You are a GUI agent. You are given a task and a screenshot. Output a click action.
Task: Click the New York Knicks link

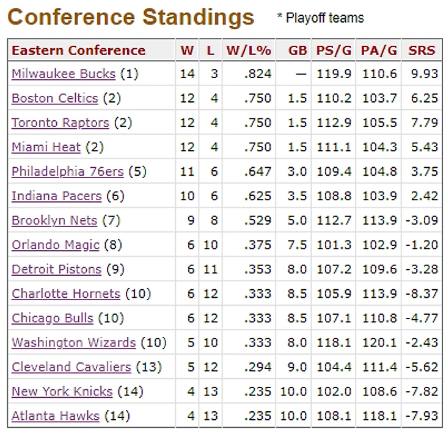pyautogui.click(x=62, y=391)
